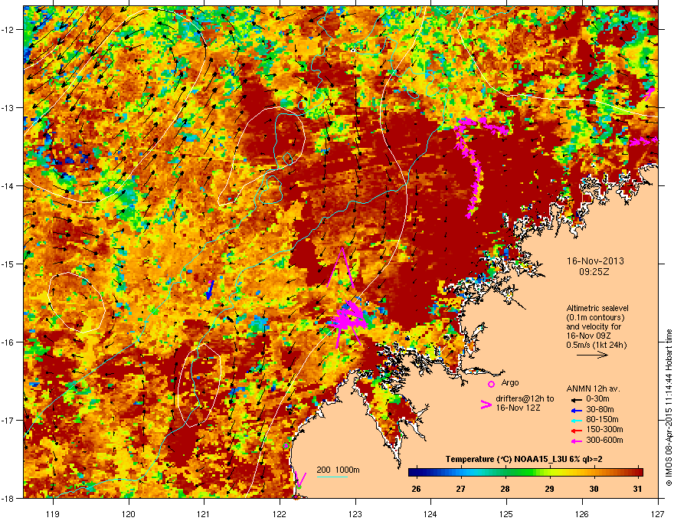674x521 pixels.
Task: Click the longitude axis label 126
Action: 582,513
